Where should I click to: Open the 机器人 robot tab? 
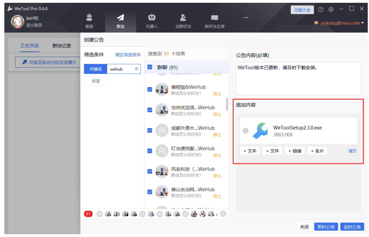(x=152, y=21)
